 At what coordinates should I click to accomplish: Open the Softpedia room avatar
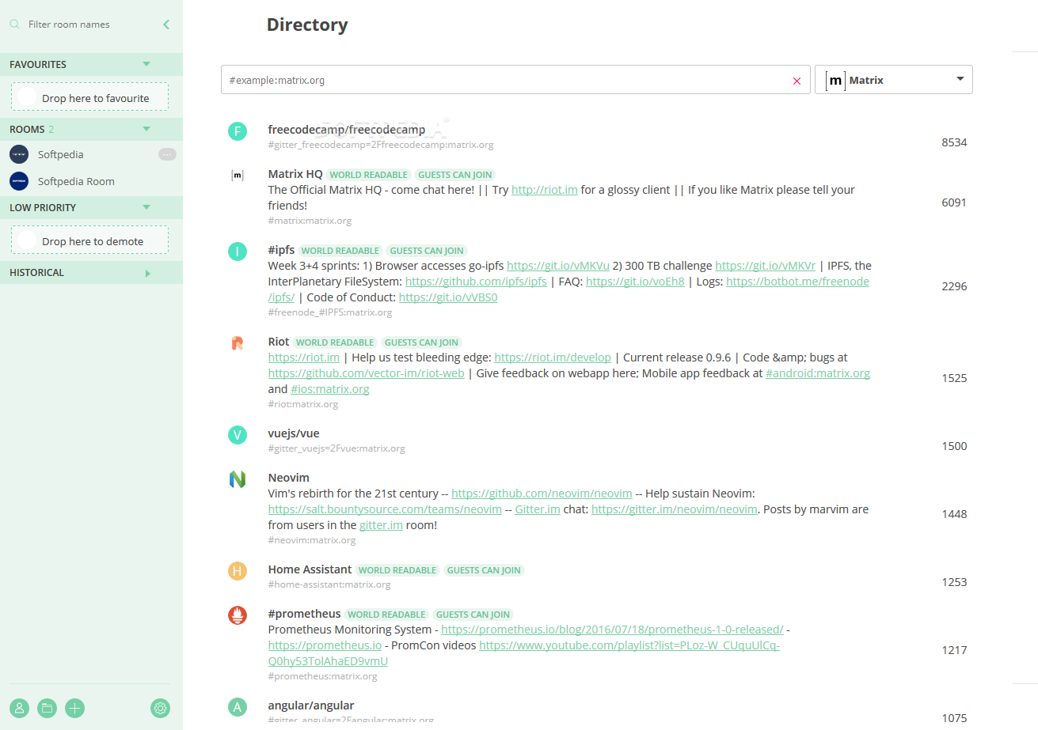tap(19, 154)
